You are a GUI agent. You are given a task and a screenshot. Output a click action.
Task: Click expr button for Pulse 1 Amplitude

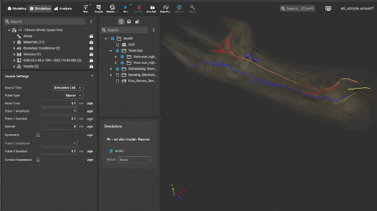tap(90, 111)
